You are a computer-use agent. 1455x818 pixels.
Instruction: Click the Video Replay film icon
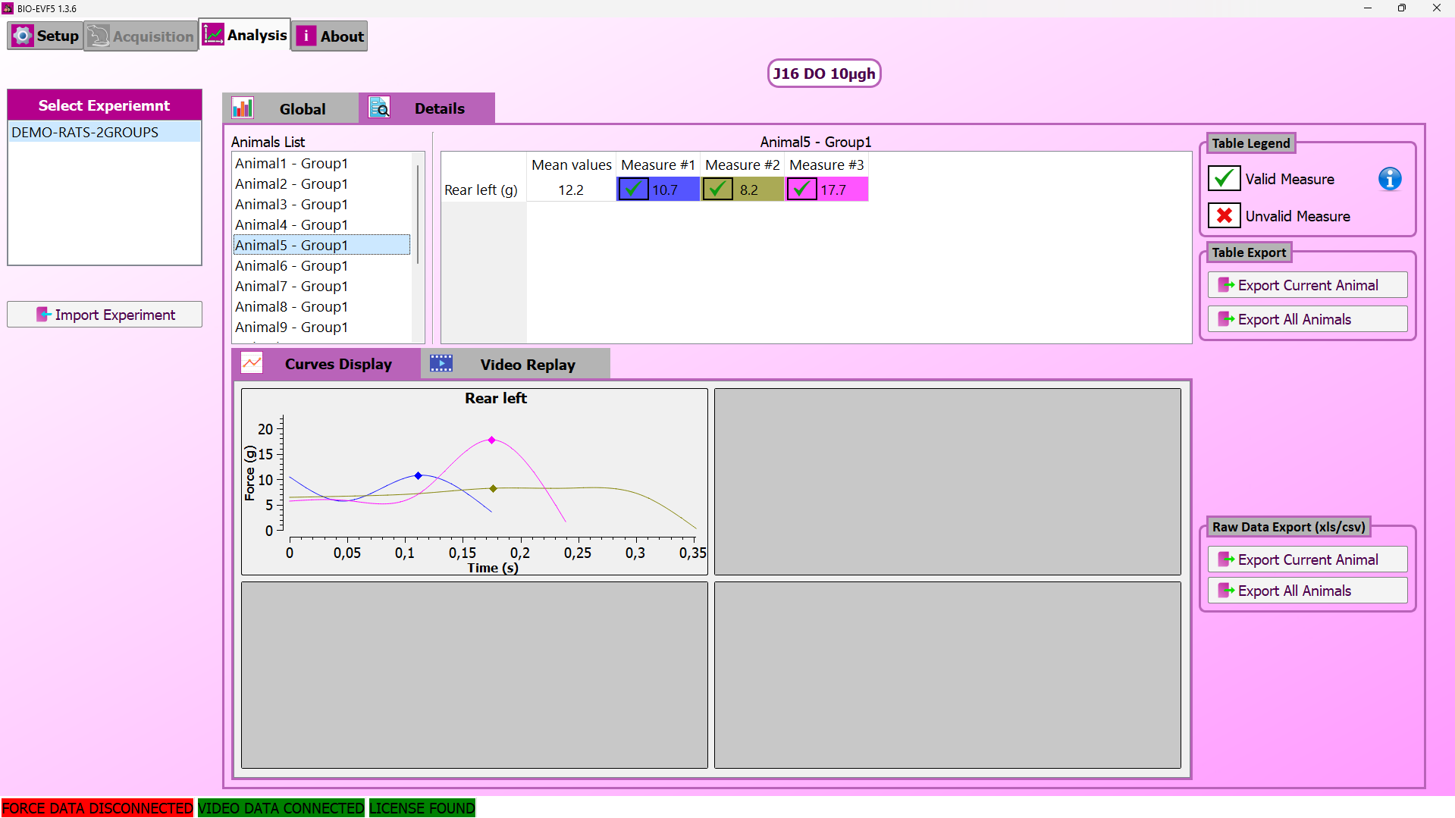[x=441, y=364]
